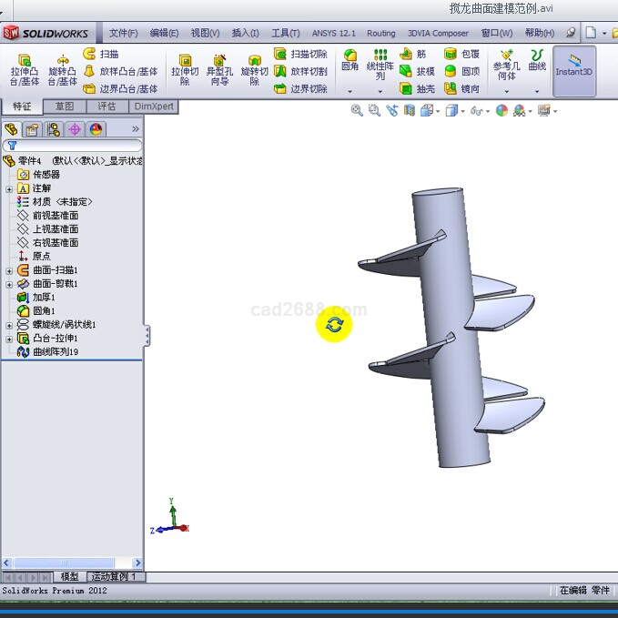
Task: Open the 插入(I) menu
Action: (245, 33)
